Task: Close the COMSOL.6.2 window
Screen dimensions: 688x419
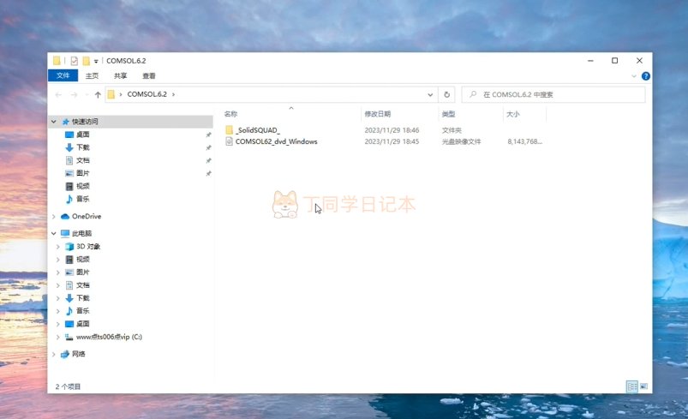Action: [639, 61]
